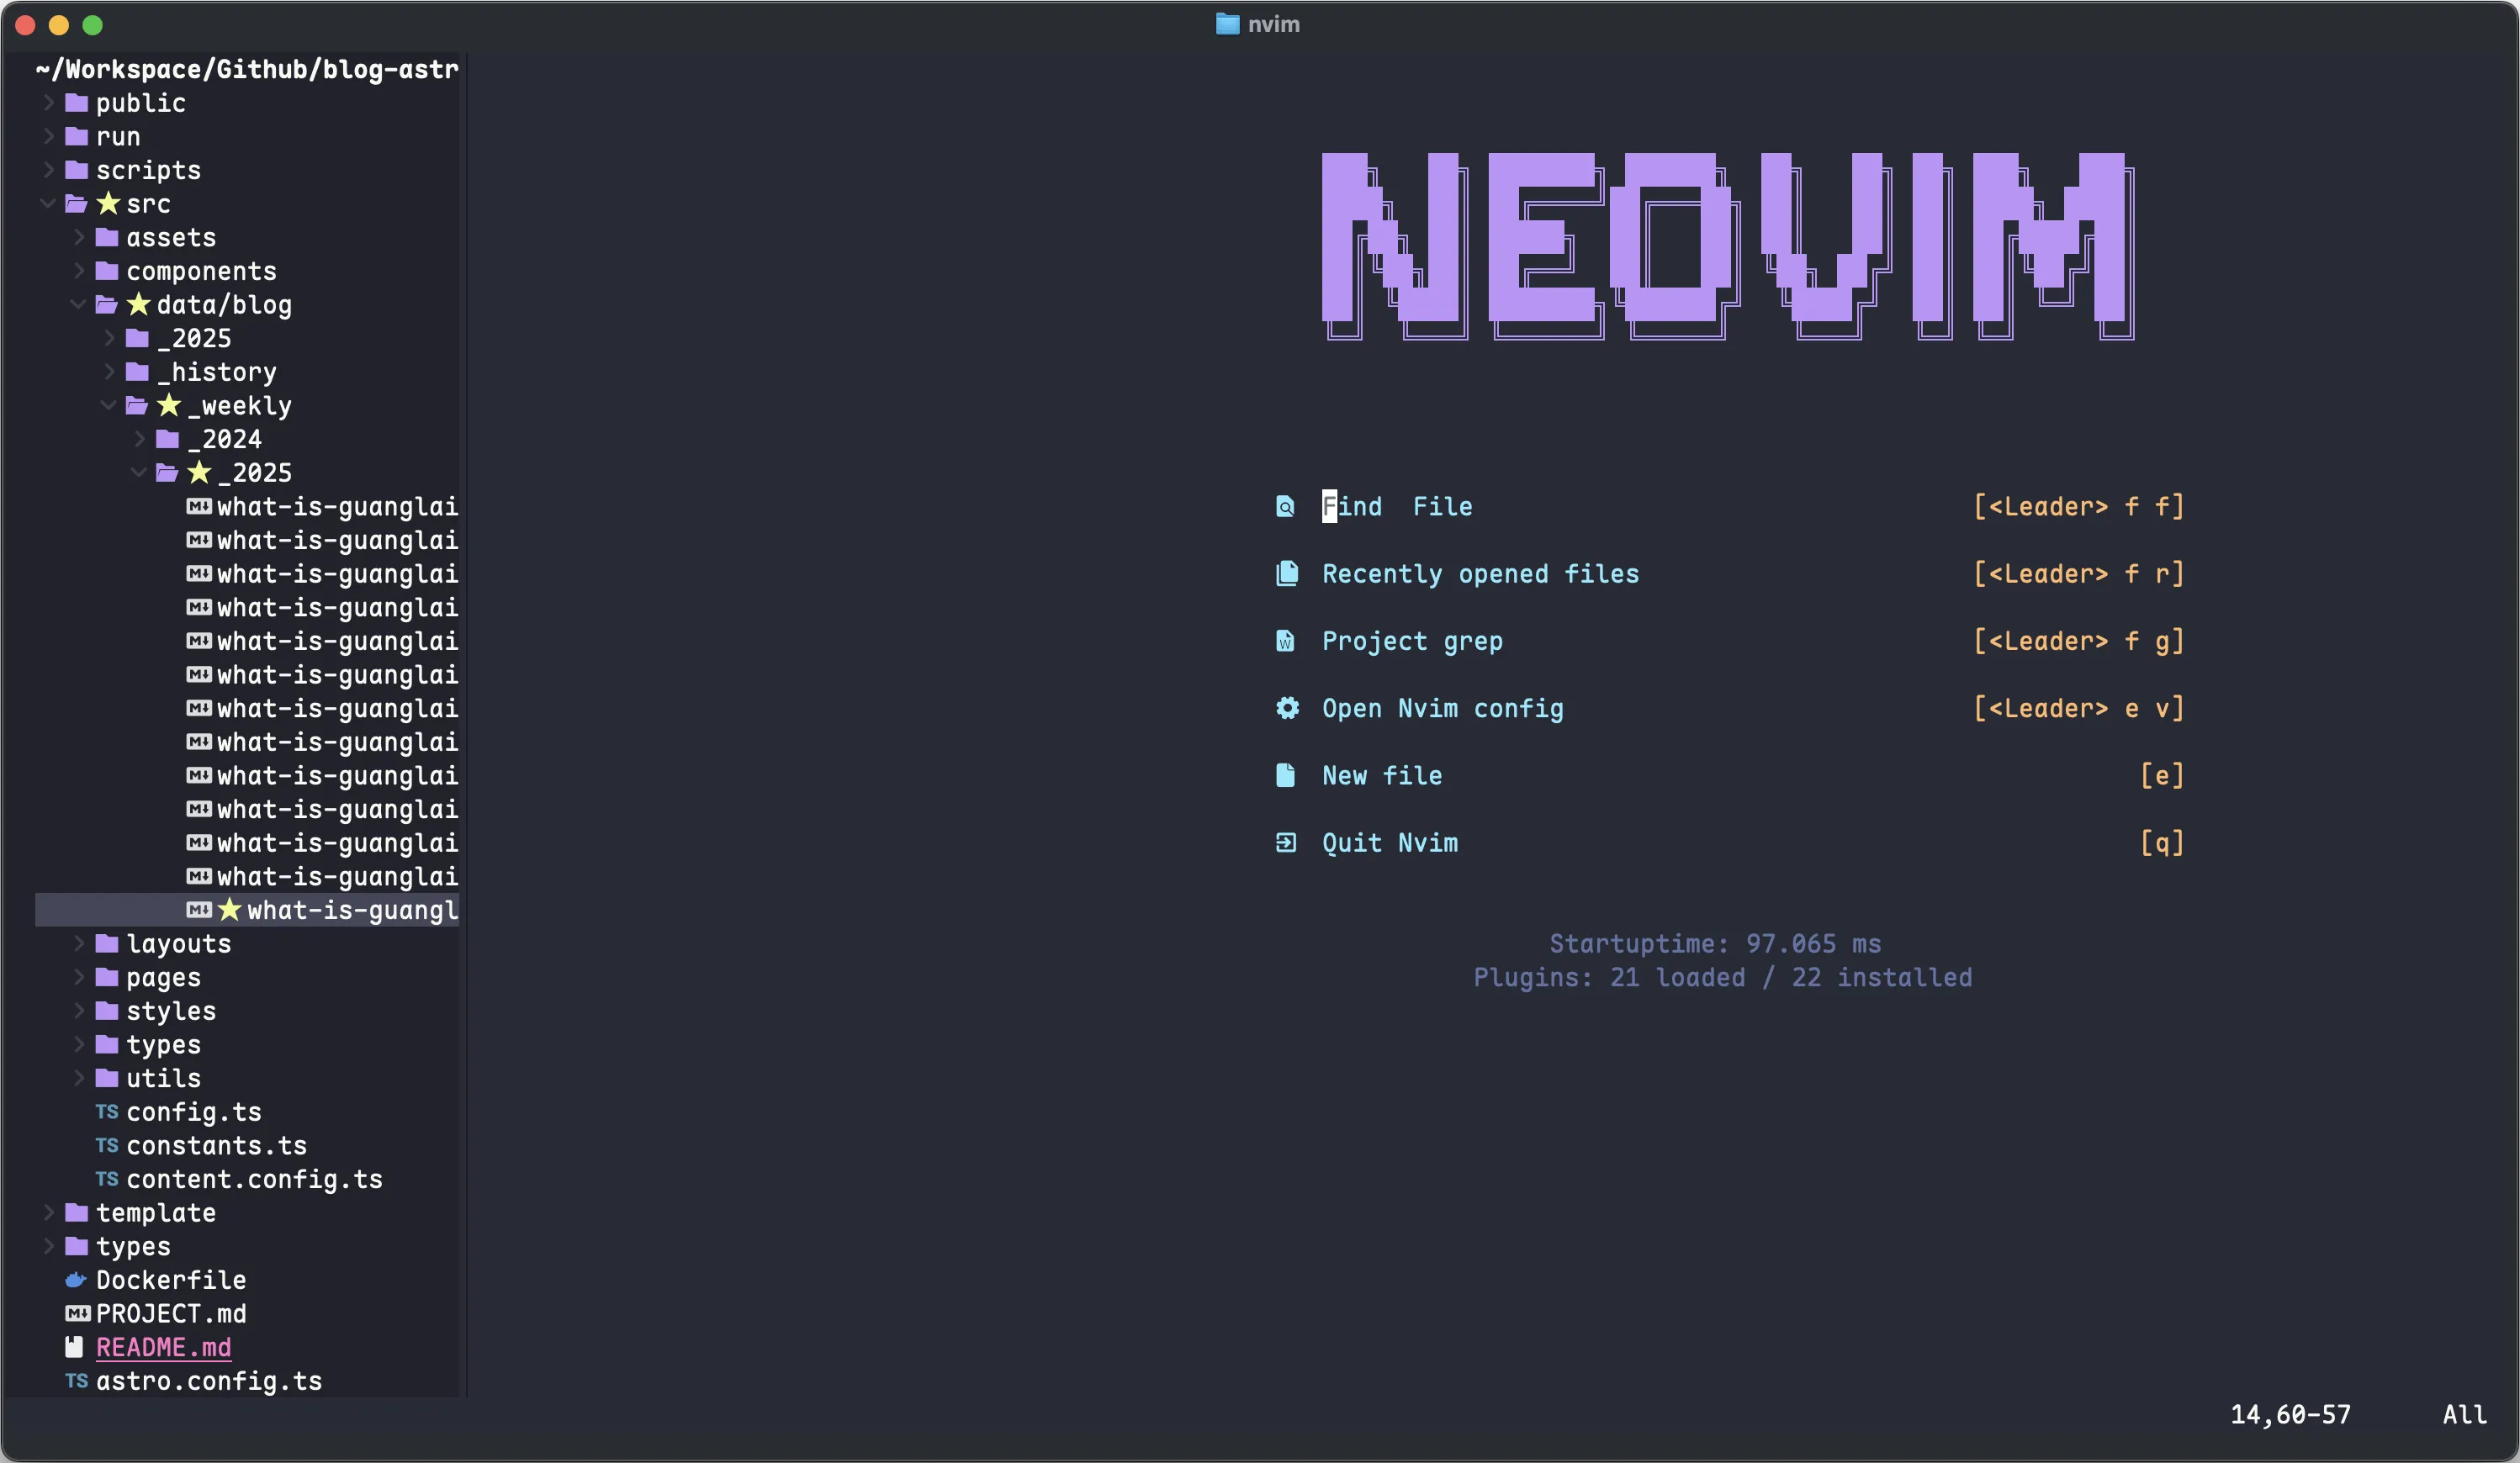Select Find File dashboard entry
Image resolution: width=2520 pixels, height=1463 pixels.
(1397, 507)
